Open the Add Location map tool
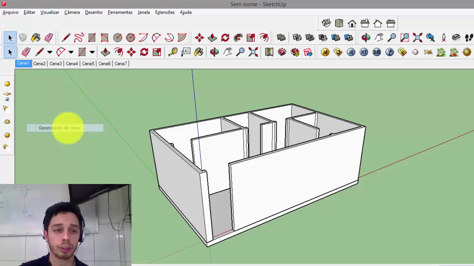474x266 pixels. point(269,52)
